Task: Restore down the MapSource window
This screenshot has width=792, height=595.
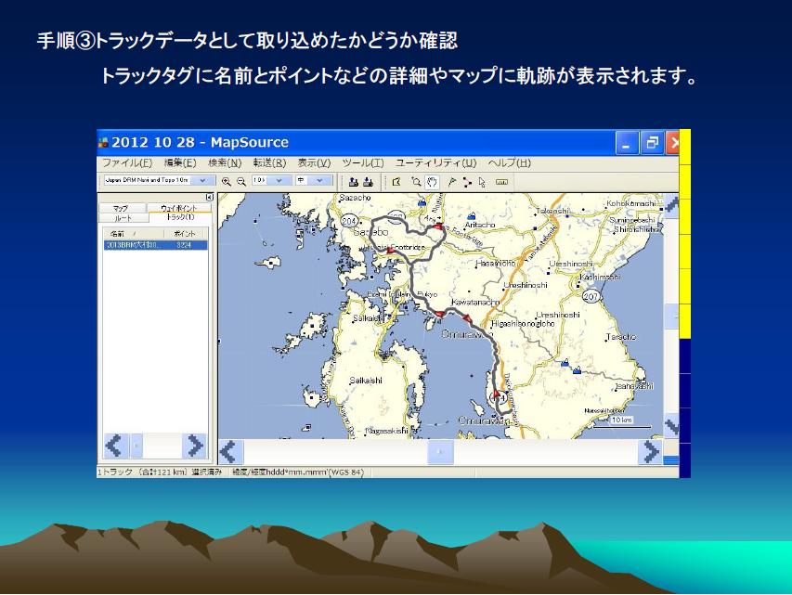Action: (652, 143)
